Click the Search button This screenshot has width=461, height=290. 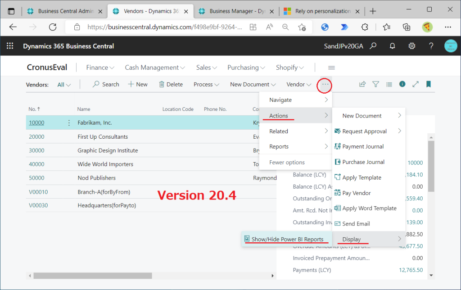click(106, 84)
